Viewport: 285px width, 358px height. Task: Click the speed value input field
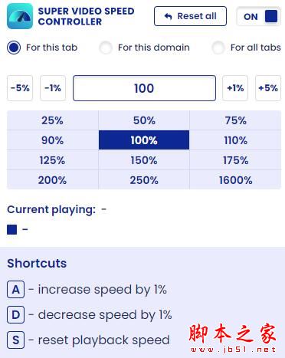tap(144, 88)
